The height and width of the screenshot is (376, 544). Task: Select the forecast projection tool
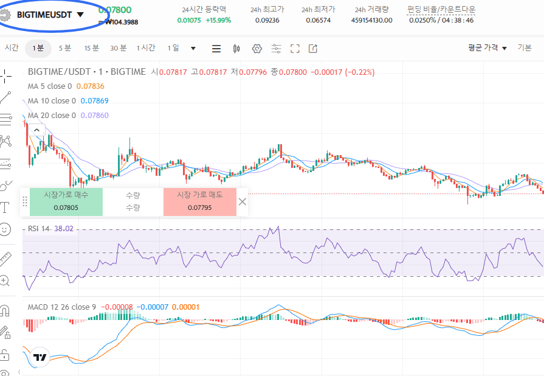pos(5,164)
